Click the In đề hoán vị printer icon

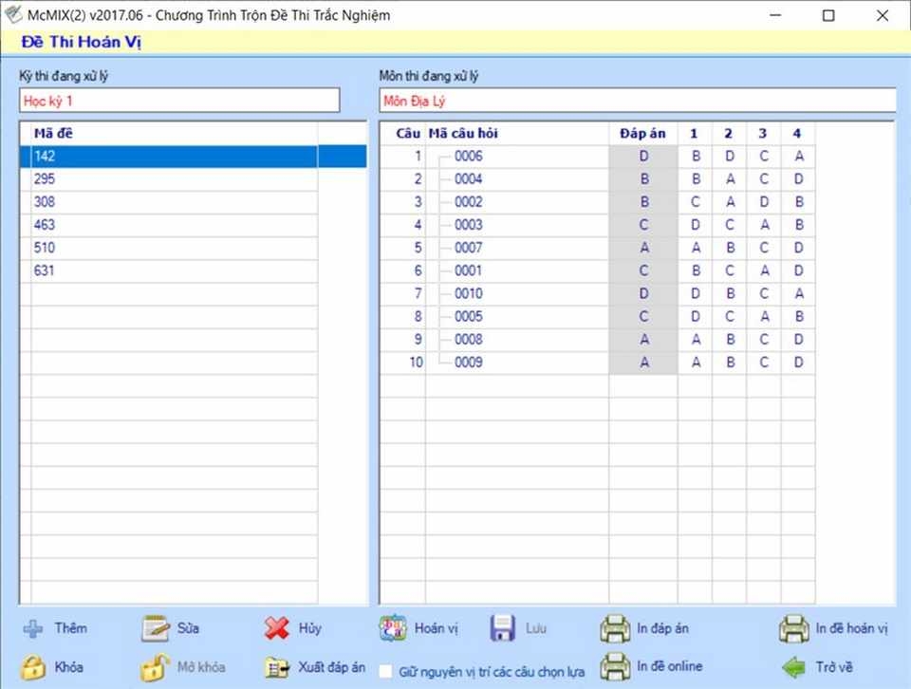pos(793,628)
